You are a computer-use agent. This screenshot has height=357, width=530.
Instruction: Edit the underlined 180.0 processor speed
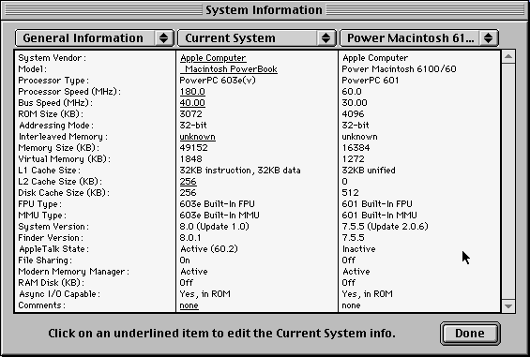[192, 92]
